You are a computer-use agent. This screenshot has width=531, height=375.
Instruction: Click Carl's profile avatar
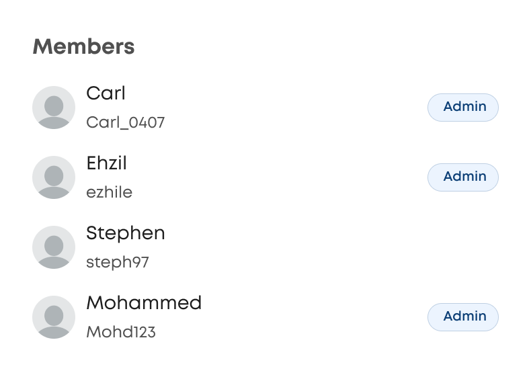pyautogui.click(x=54, y=108)
